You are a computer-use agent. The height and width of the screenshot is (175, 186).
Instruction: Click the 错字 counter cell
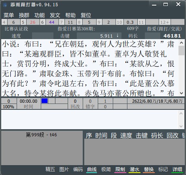click(90, 104)
